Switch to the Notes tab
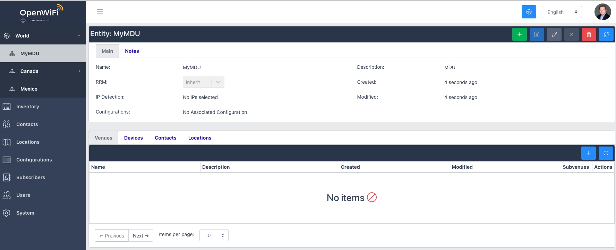Screen dimensions: 616x250 click(x=132, y=51)
